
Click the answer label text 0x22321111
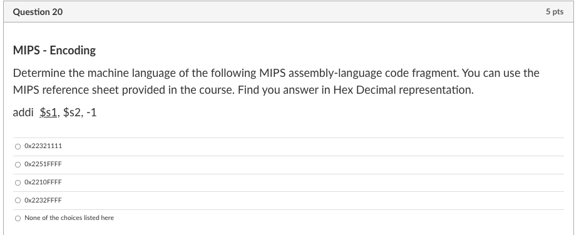43,146
